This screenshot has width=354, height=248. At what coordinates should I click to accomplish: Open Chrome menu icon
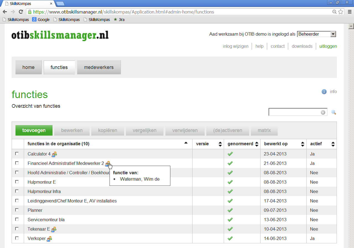click(349, 12)
